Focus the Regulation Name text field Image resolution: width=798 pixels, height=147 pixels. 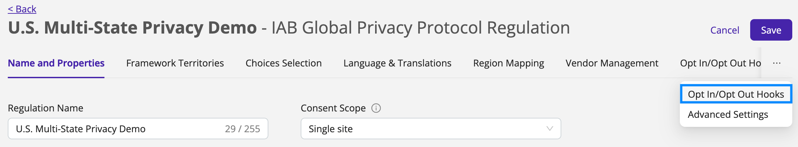(x=138, y=129)
